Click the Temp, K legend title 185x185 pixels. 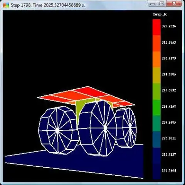(160, 14)
